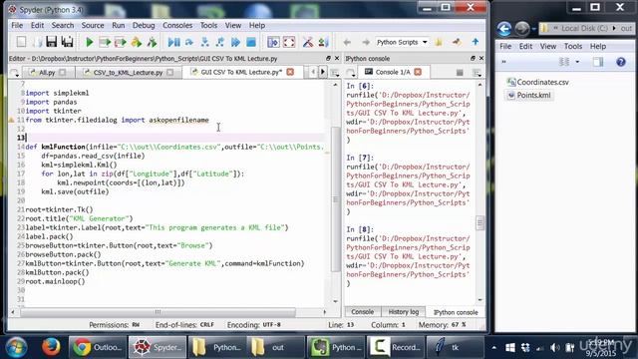Image resolution: width=638 pixels, height=359 pixels.
Task: Start debugging with the Debug file icon
Action: pyautogui.click(x=173, y=42)
